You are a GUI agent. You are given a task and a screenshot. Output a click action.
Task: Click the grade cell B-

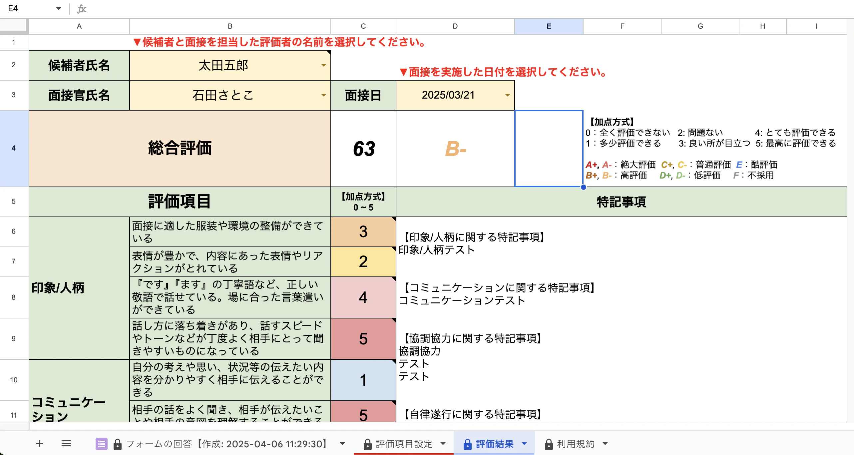pos(455,149)
